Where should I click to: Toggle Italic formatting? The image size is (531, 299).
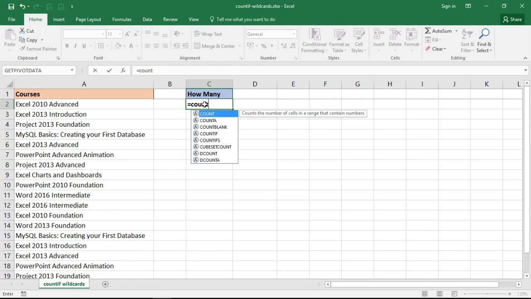(x=76, y=46)
